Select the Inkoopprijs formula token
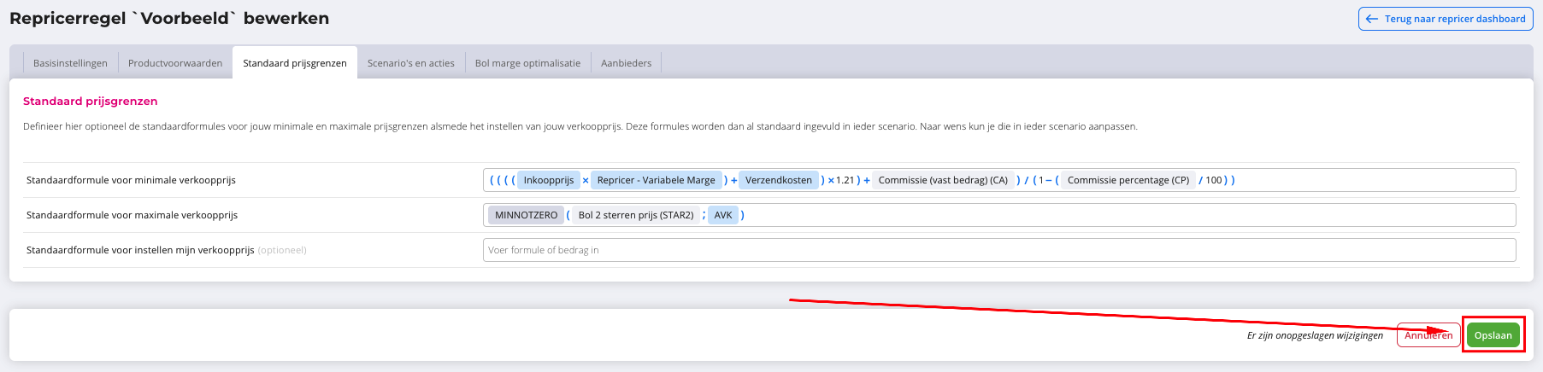Screen dimensions: 1543x372 click(548, 180)
